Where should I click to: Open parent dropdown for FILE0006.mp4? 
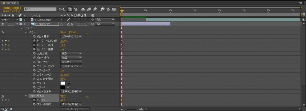click(x=105, y=20)
